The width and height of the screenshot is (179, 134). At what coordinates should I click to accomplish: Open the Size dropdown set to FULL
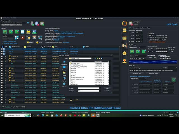[140, 56]
